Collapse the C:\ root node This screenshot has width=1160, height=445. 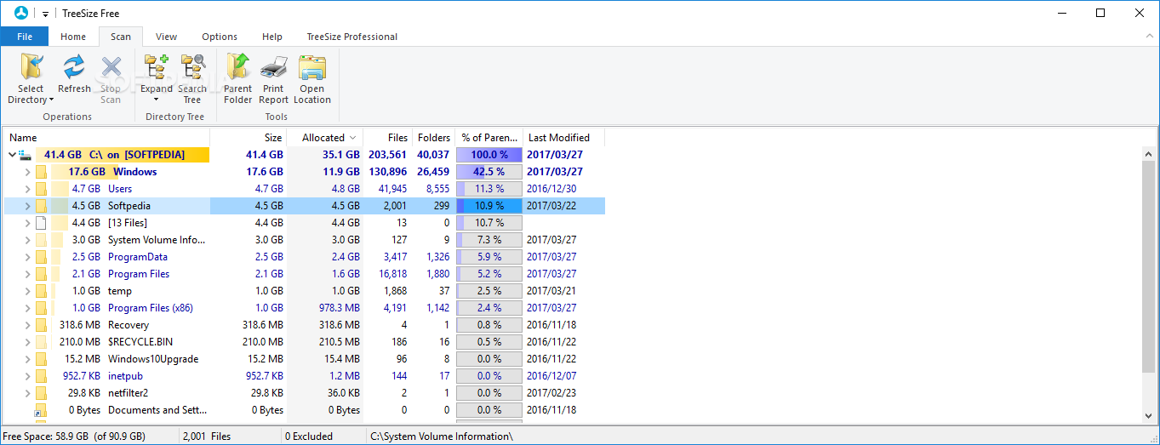tap(12, 155)
